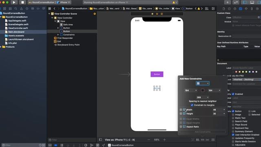This screenshot has width=261, height=147.
Task: Collapse the View node in outline
Action: [55, 21]
